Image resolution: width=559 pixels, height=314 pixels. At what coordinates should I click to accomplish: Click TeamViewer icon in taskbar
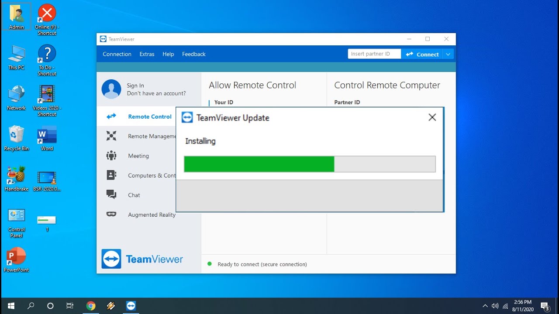(131, 306)
